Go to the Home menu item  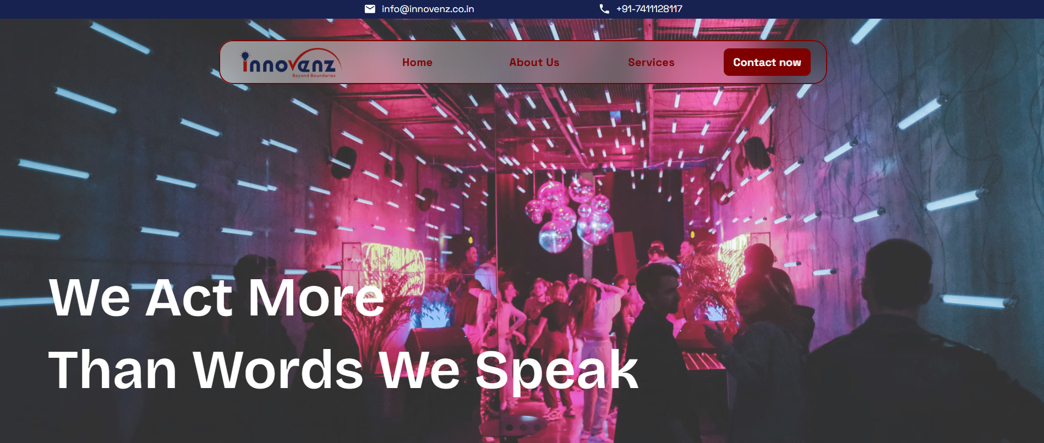pyautogui.click(x=417, y=63)
